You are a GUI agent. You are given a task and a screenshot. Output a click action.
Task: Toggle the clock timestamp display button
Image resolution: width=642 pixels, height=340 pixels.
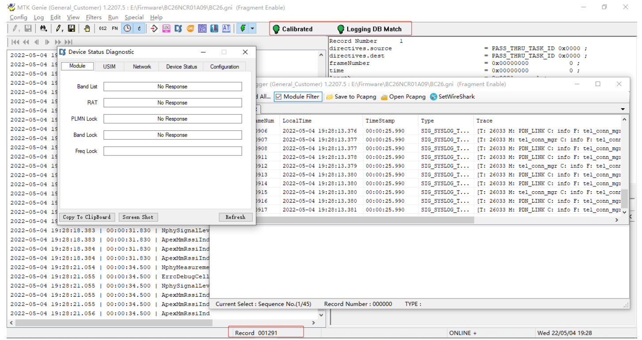(127, 29)
